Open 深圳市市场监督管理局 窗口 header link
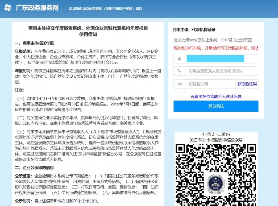This screenshot has height=206, width=278. click(x=106, y=8)
